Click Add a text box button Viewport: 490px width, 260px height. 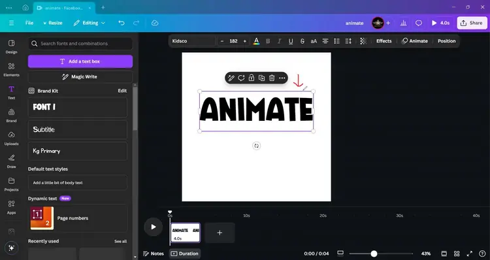click(x=80, y=61)
